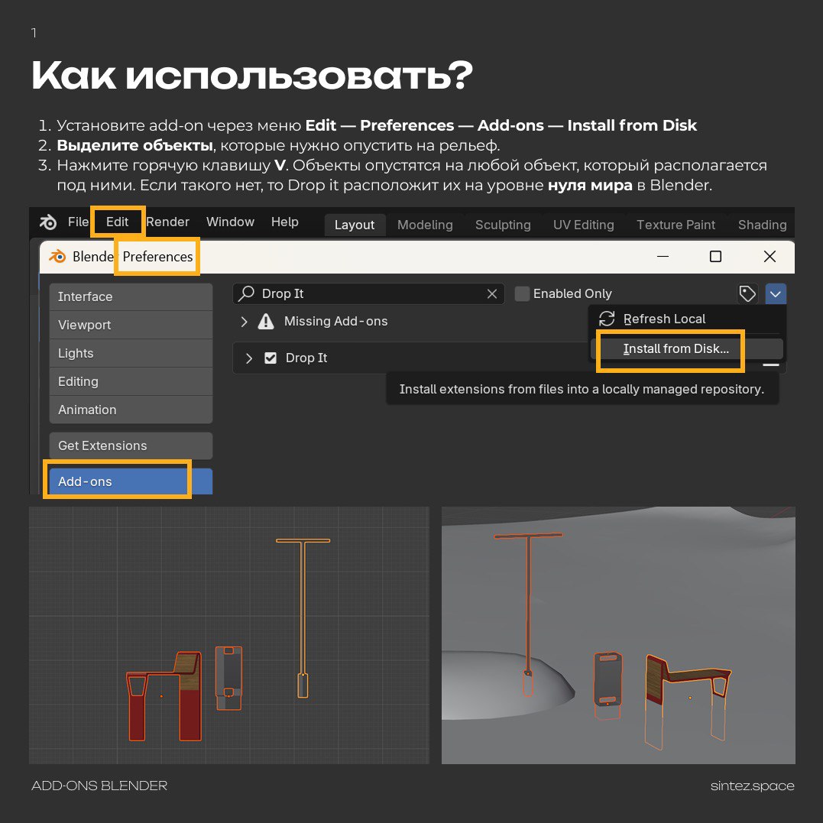Open the tag filter icon near the dropdown
This screenshot has height=823, width=823.
click(747, 293)
